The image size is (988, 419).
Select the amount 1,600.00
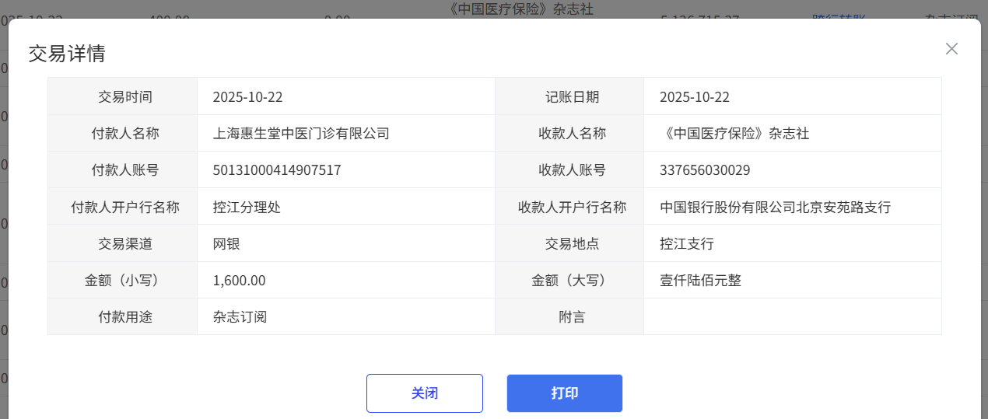pos(239,281)
